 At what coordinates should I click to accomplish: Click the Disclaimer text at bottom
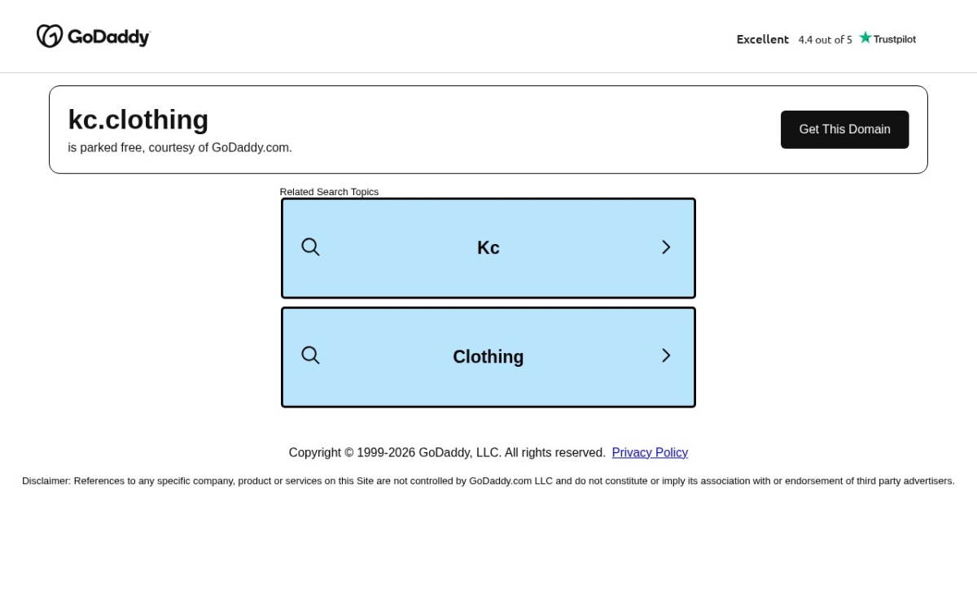(488, 481)
